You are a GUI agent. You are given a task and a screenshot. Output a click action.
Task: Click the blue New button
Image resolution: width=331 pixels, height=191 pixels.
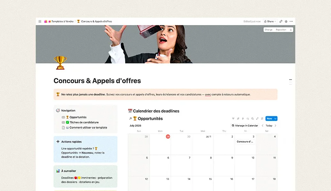click(269, 118)
